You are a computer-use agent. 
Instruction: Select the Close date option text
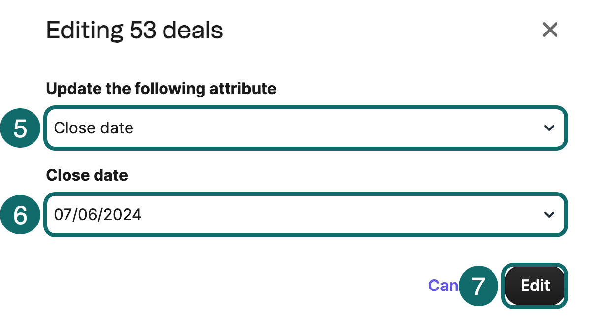point(94,128)
